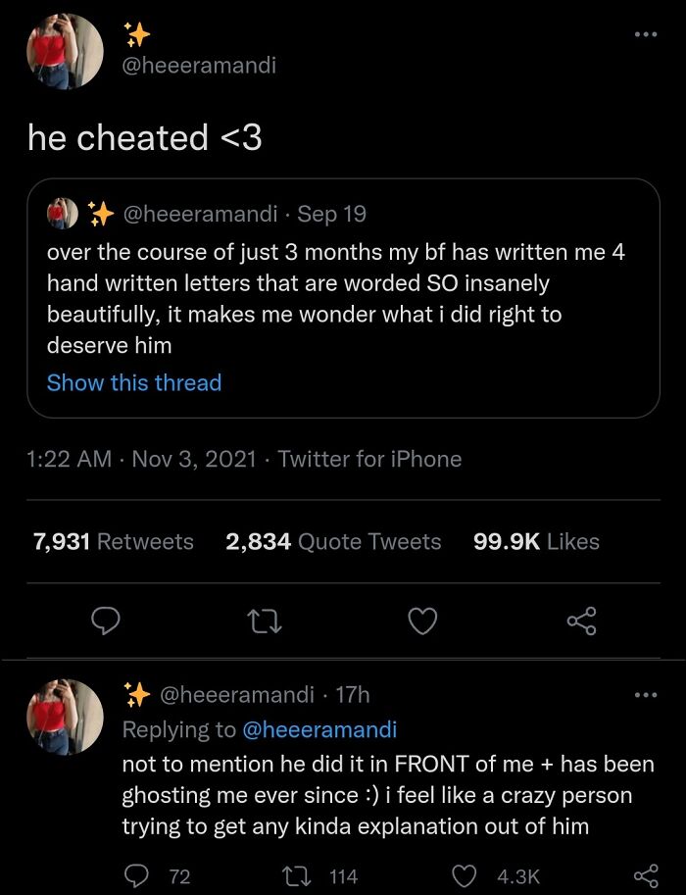The image size is (686, 895).
Task: Open the 'Twitter for iPhone' source label
Action: [x=369, y=459]
